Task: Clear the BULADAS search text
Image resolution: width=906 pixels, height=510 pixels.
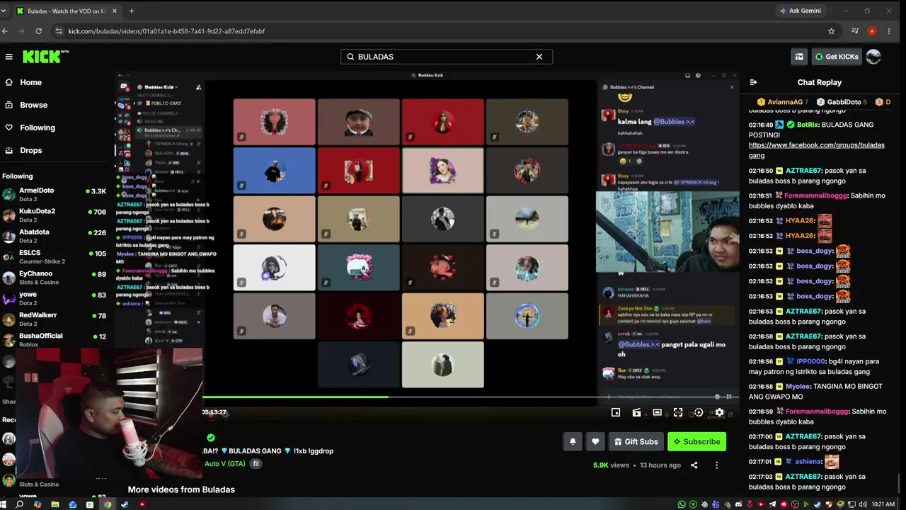Action: click(539, 57)
